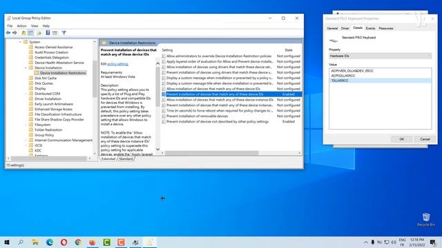
Task: Open the Help menu
Action: pyautogui.click(x=46, y=26)
